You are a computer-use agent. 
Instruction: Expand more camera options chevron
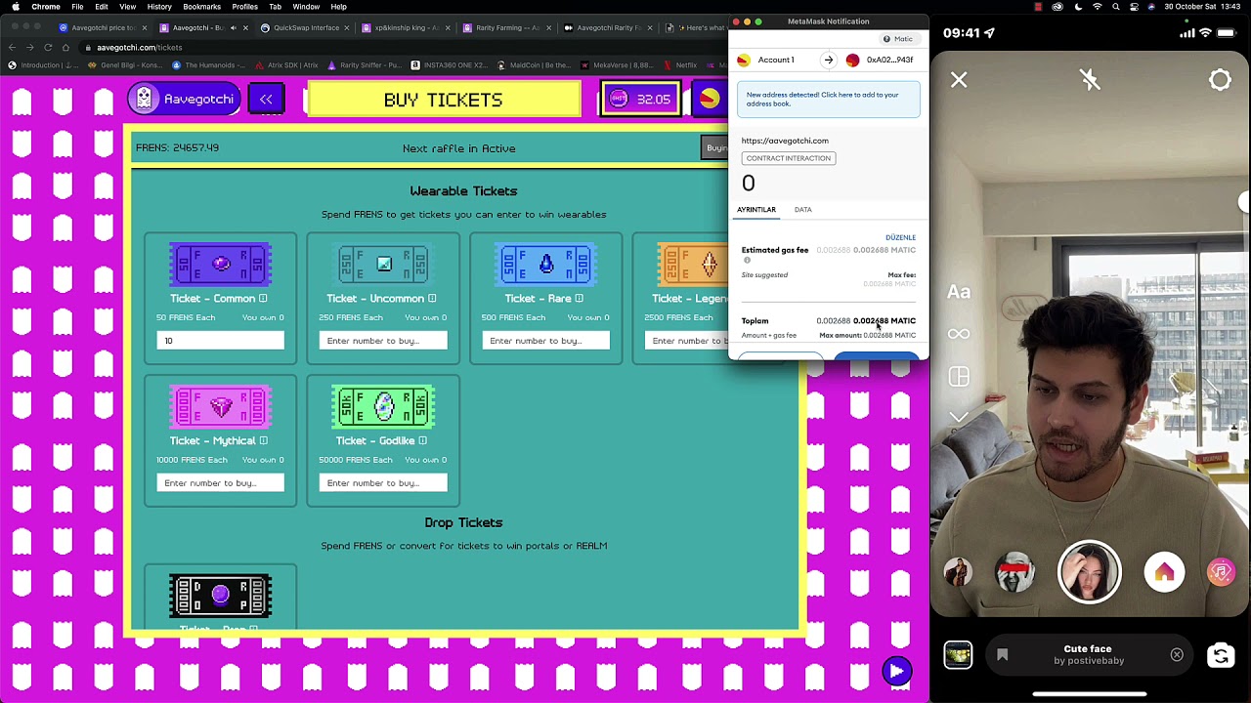959,418
